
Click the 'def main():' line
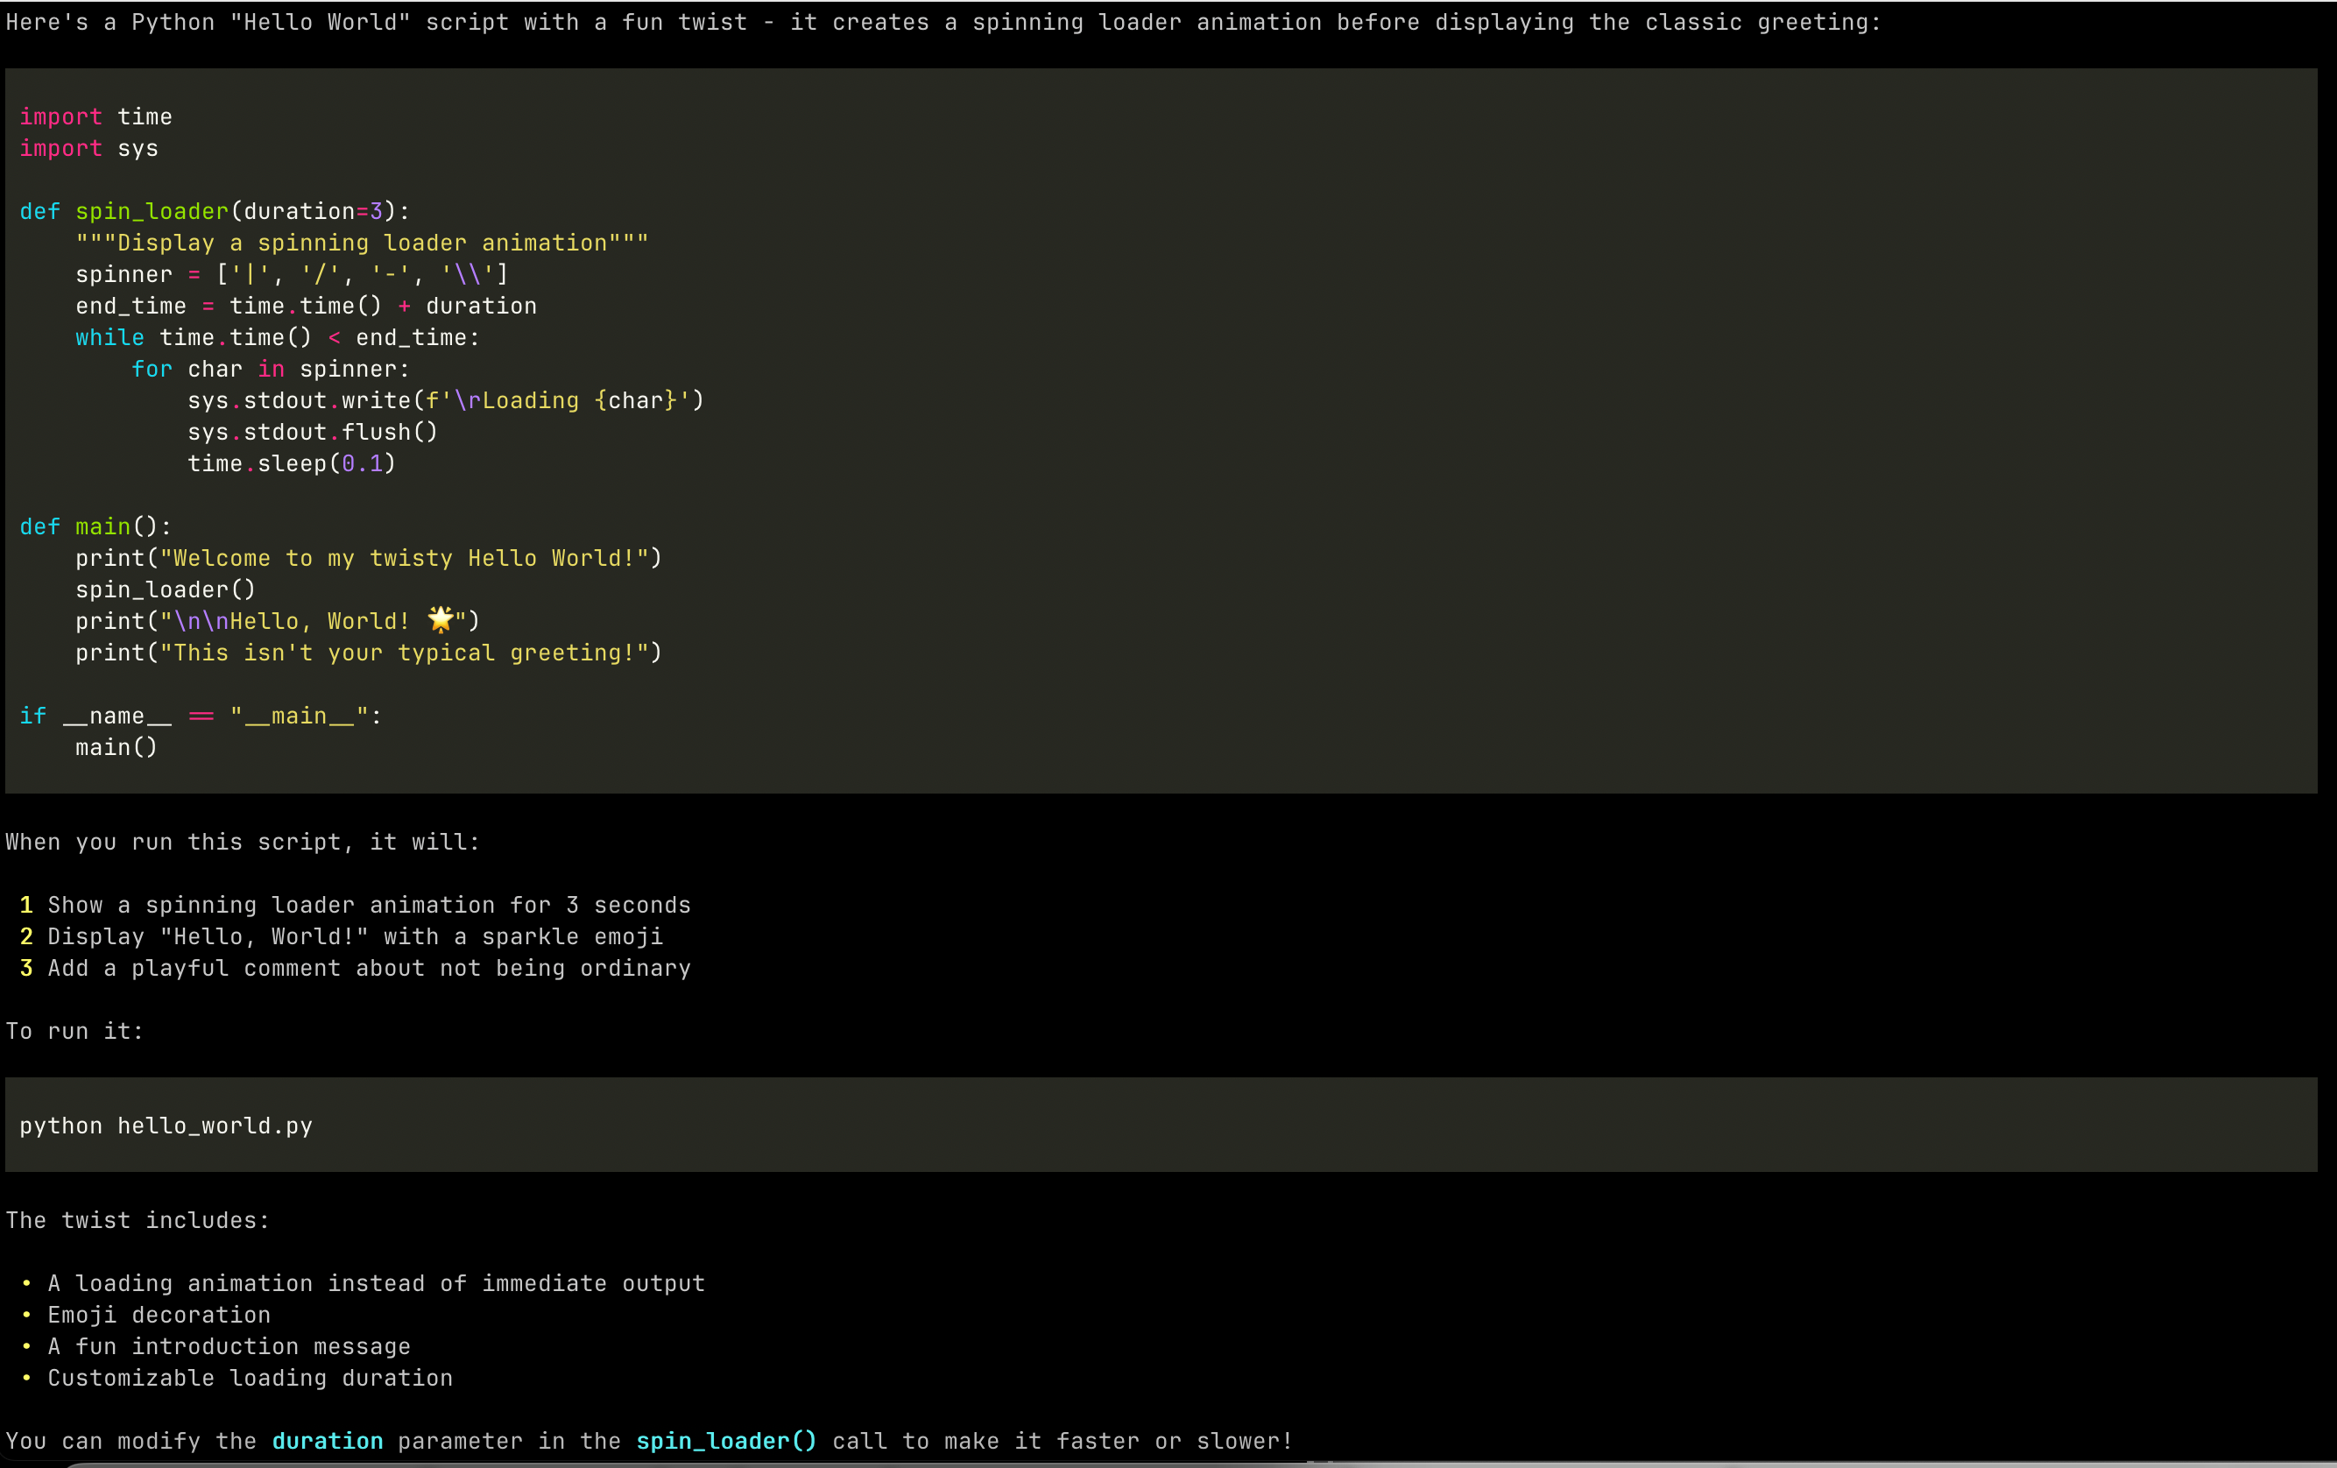pos(96,526)
